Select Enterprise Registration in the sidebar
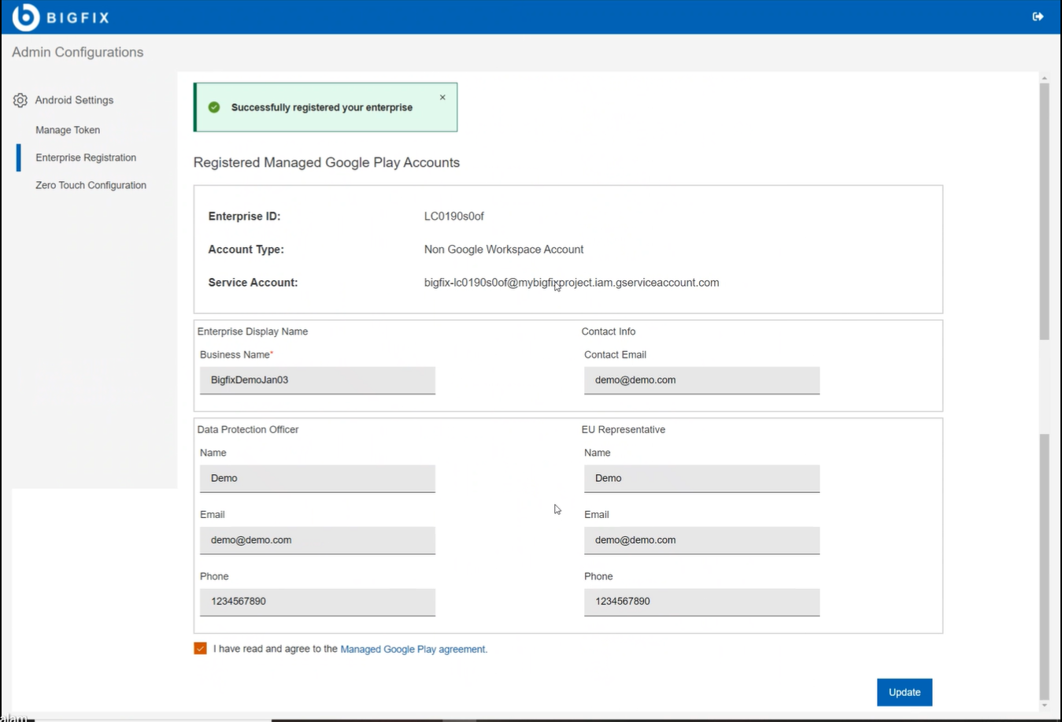This screenshot has width=1062, height=722. pos(85,157)
